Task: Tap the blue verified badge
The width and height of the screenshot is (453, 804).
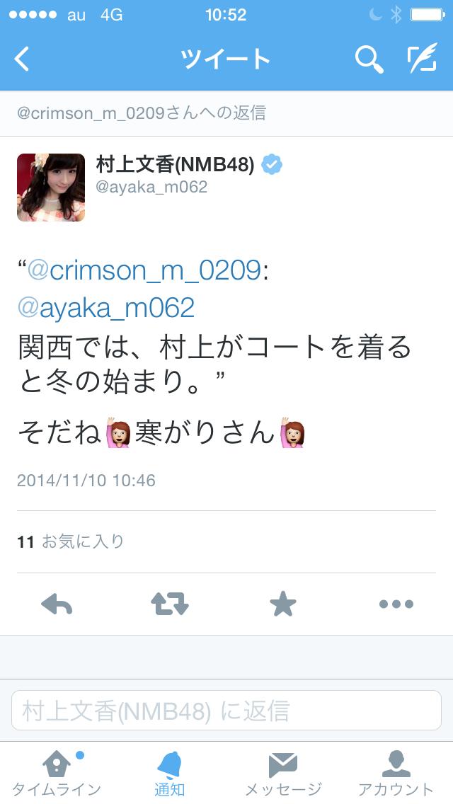Action: [271, 165]
